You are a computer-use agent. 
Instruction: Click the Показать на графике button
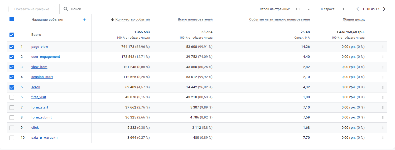pos(32,9)
